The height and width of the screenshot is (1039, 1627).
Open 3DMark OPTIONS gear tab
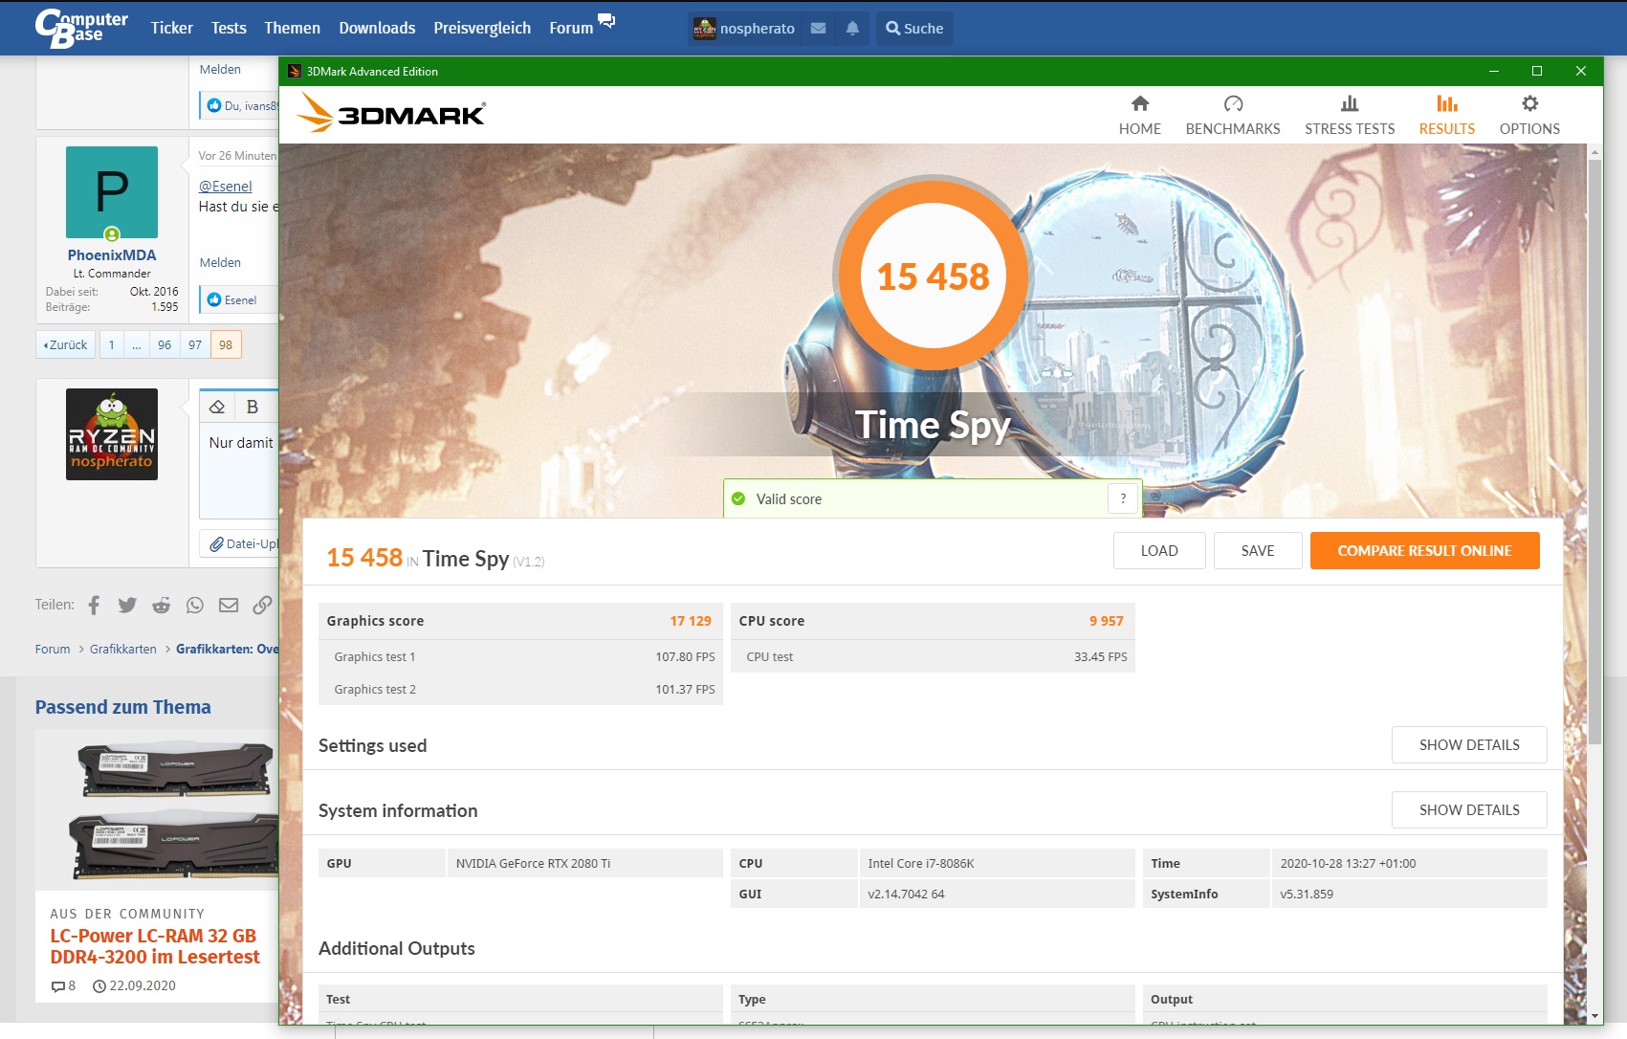(1528, 116)
